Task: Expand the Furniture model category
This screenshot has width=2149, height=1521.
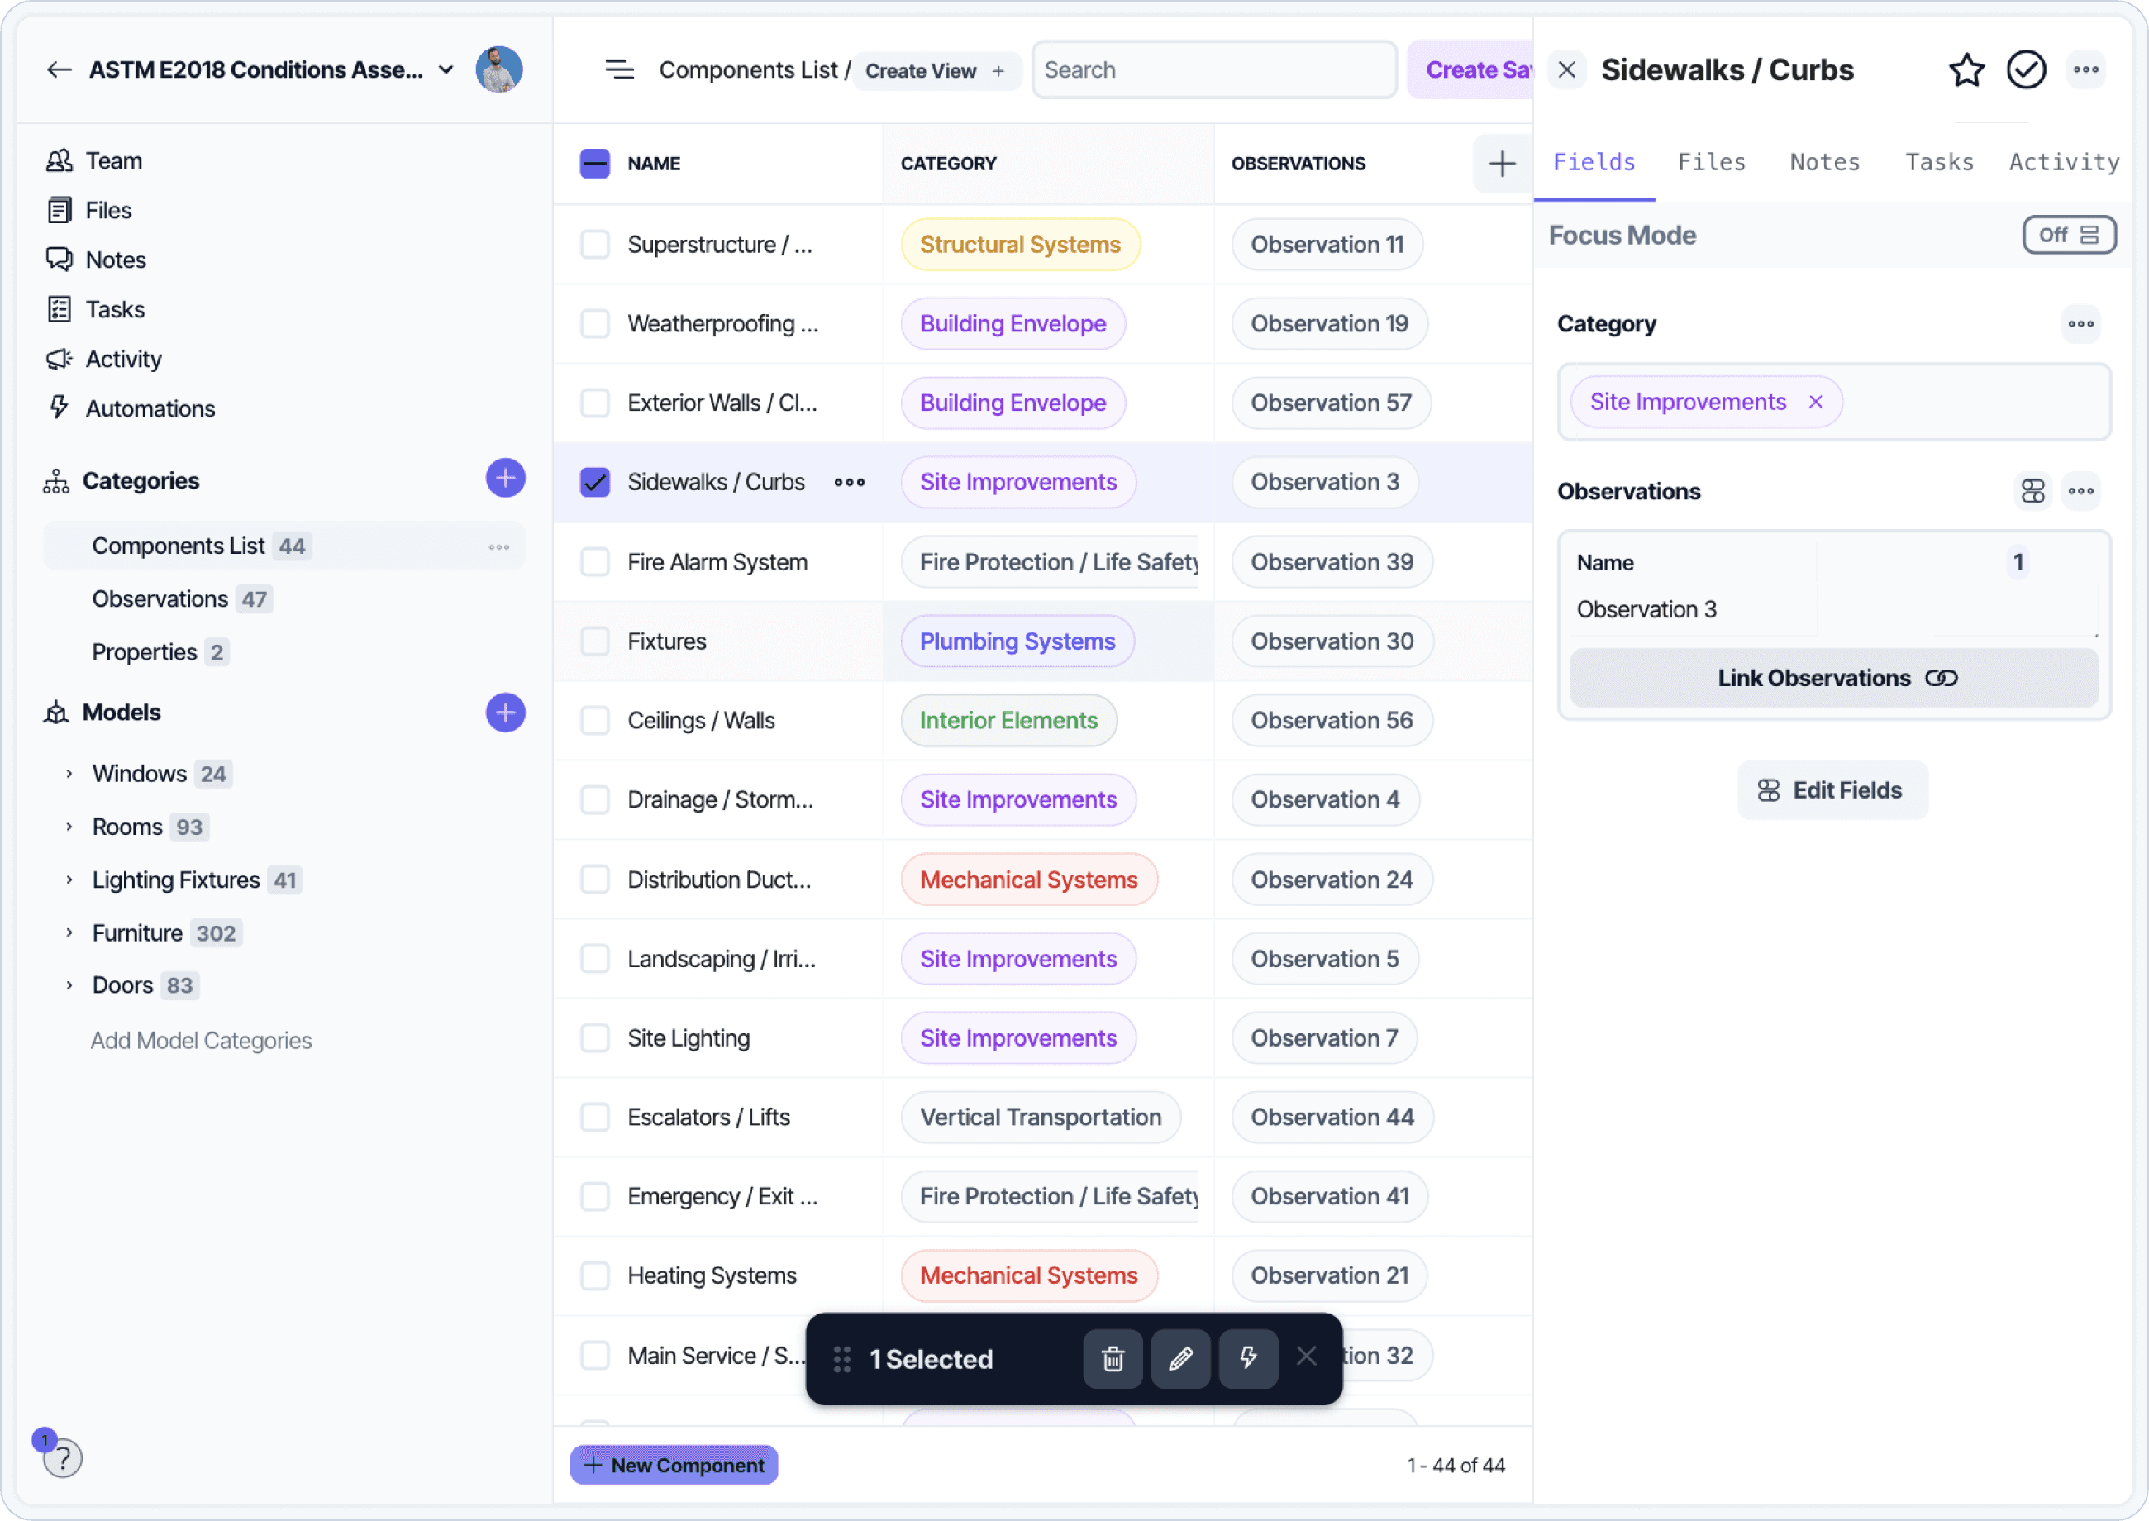Action: tap(69, 932)
